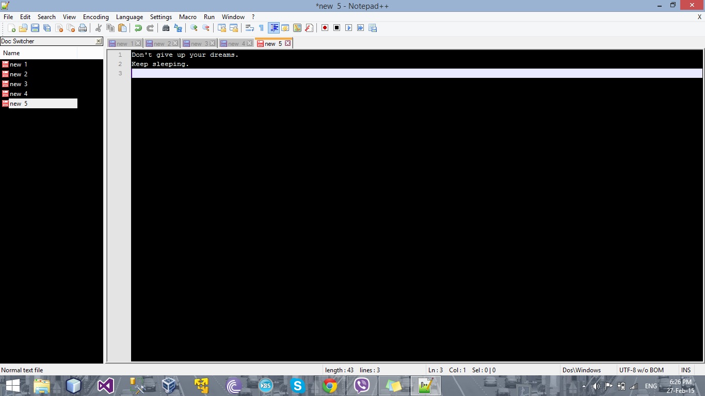Close the Doc Switcher panel
Image resolution: width=705 pixels, height=396 pixels.
99,41
